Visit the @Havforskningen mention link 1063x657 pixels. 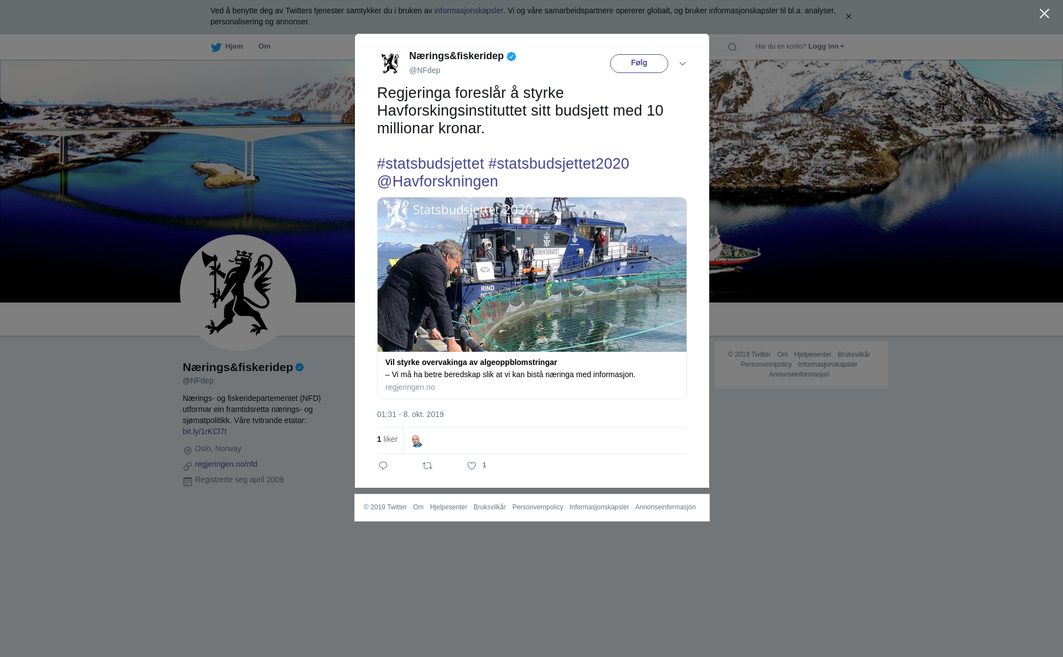click(437, 181)
